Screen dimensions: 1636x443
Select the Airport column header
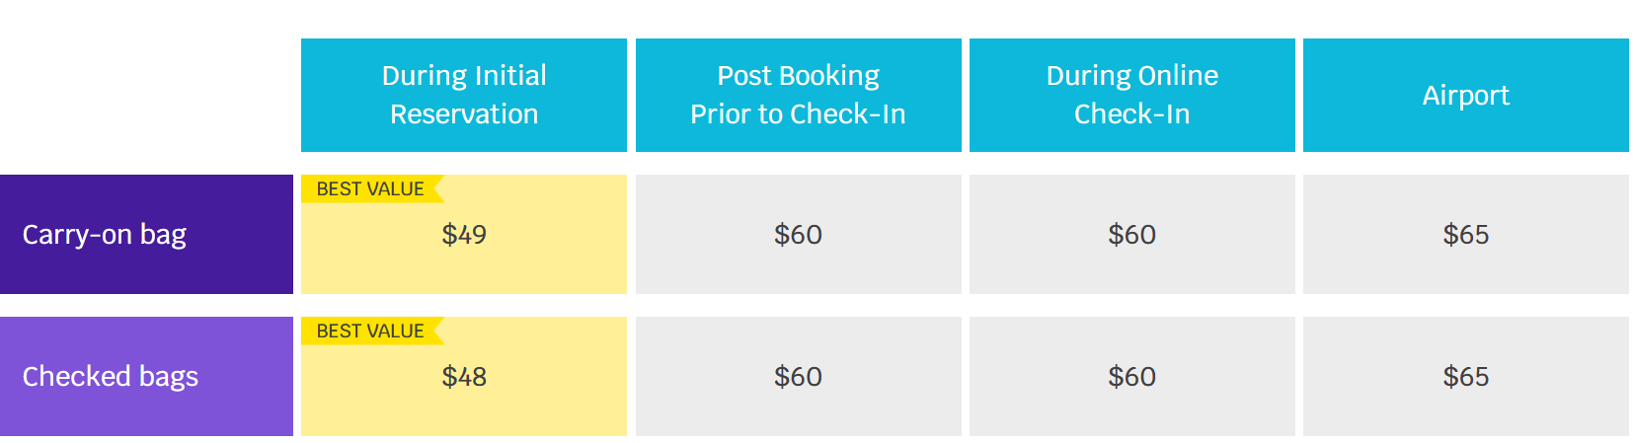(x=1466, y=95)
